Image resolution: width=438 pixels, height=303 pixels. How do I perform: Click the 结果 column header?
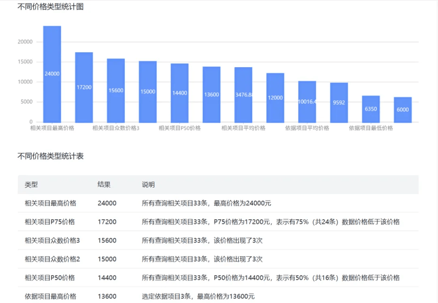(x=104, y=185)
